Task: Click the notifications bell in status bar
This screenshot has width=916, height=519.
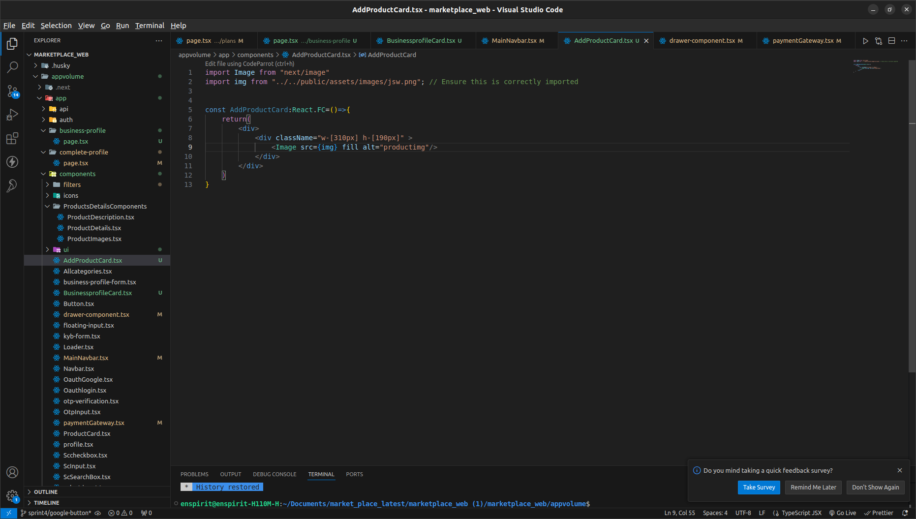Action: pyautogui.click(x=905, y=513)
